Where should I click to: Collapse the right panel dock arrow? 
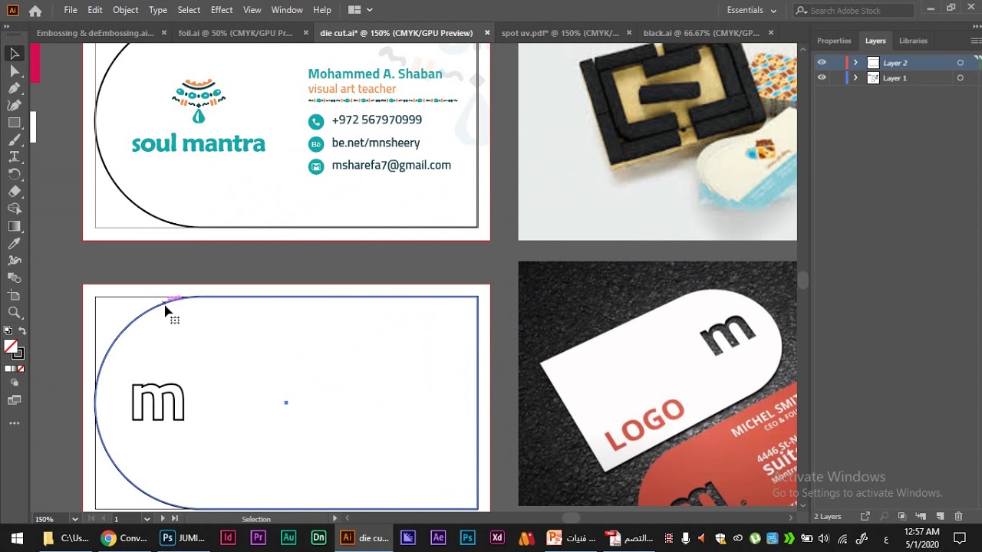coord(975,27)
